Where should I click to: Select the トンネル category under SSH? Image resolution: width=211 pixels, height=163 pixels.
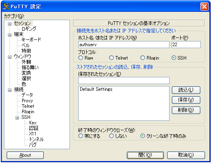click(x=36, y=139)
